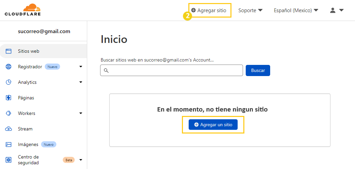Click the magnifier icon in search field

(x=106, y=71)
